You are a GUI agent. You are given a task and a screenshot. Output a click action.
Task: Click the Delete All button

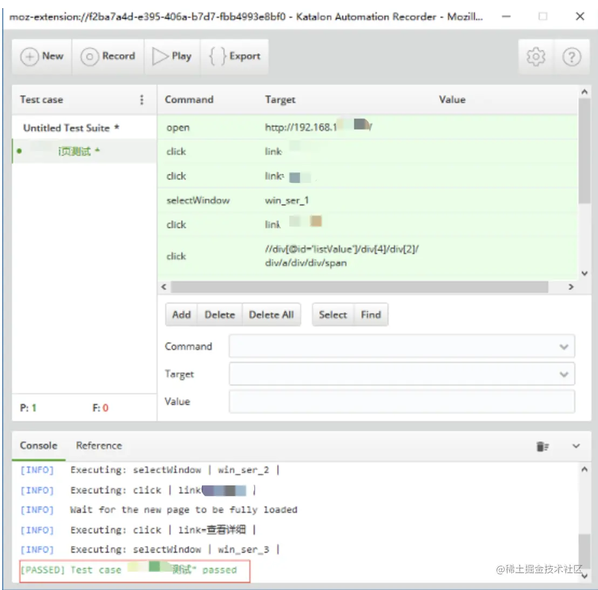[271, 315]
